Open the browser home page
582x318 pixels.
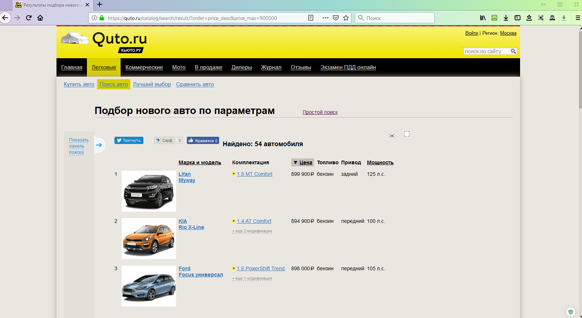click(x=40, y=18)
